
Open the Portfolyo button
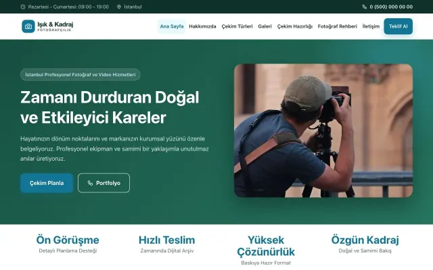point(104,183)
